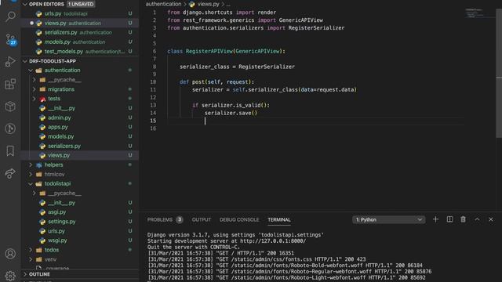Expand authentication's __pycache__ folder
502x282 pixels.
point(35,80)
